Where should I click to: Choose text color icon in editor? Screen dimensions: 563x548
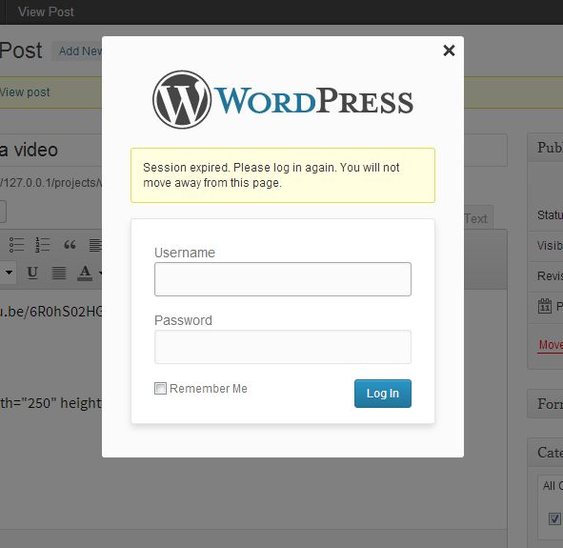85,273
